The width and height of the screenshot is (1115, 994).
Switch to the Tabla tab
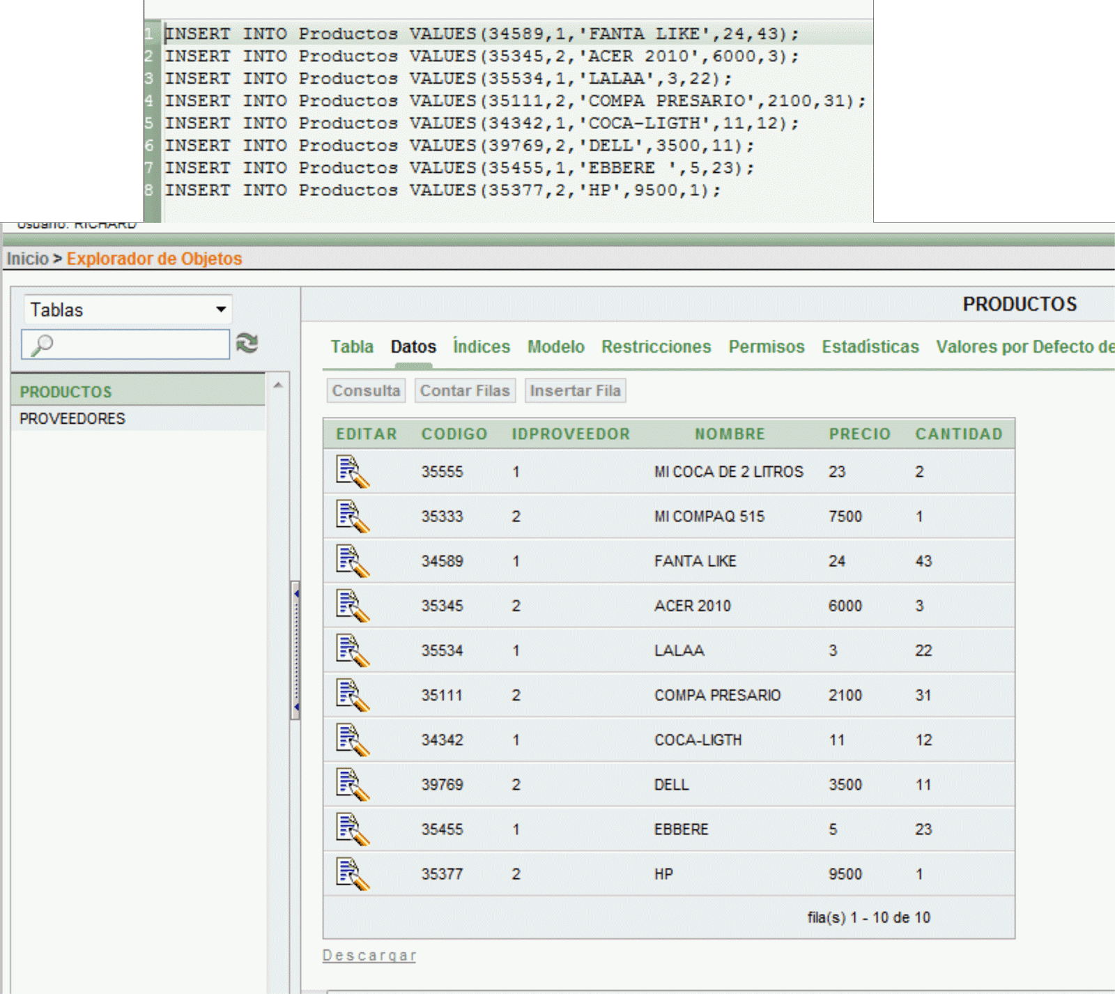(351, 346)
